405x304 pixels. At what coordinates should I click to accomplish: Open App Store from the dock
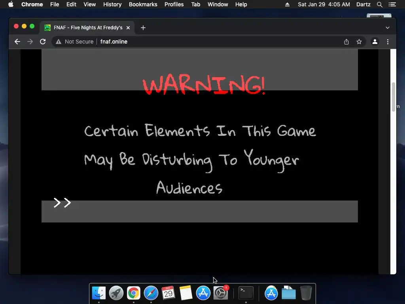pos(203,293)
